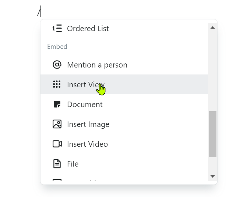Click the partially visible item below File
Viewport: 233px width, 197px height.
[81, 181]
